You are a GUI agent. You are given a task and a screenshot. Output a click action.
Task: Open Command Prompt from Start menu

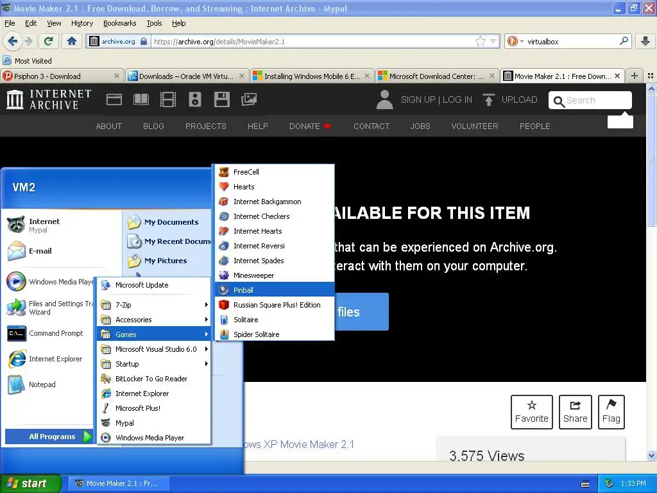(50, 333)
